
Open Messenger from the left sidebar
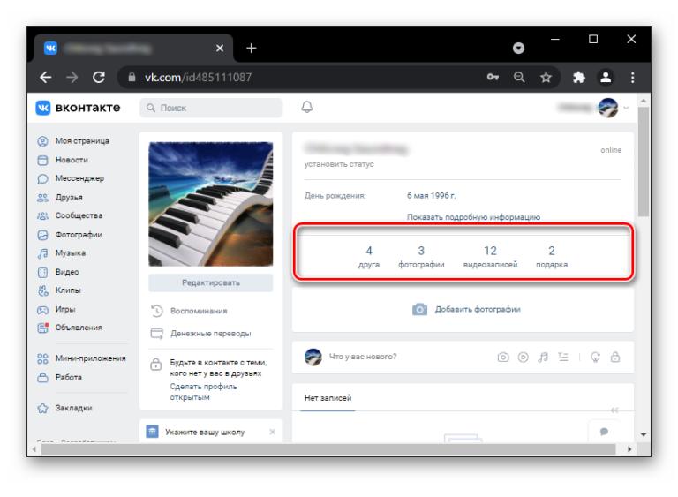pyautogui.click(x=79, y=178)
